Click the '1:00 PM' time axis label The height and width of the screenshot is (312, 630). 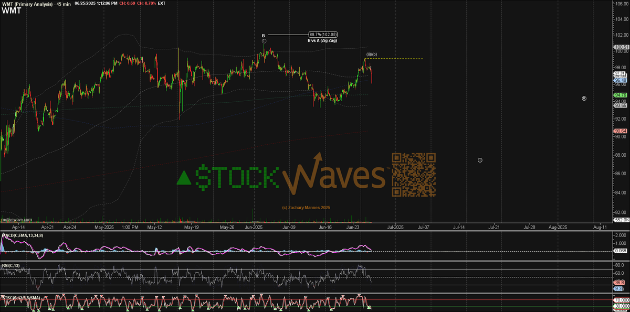(x=129, y=228)
